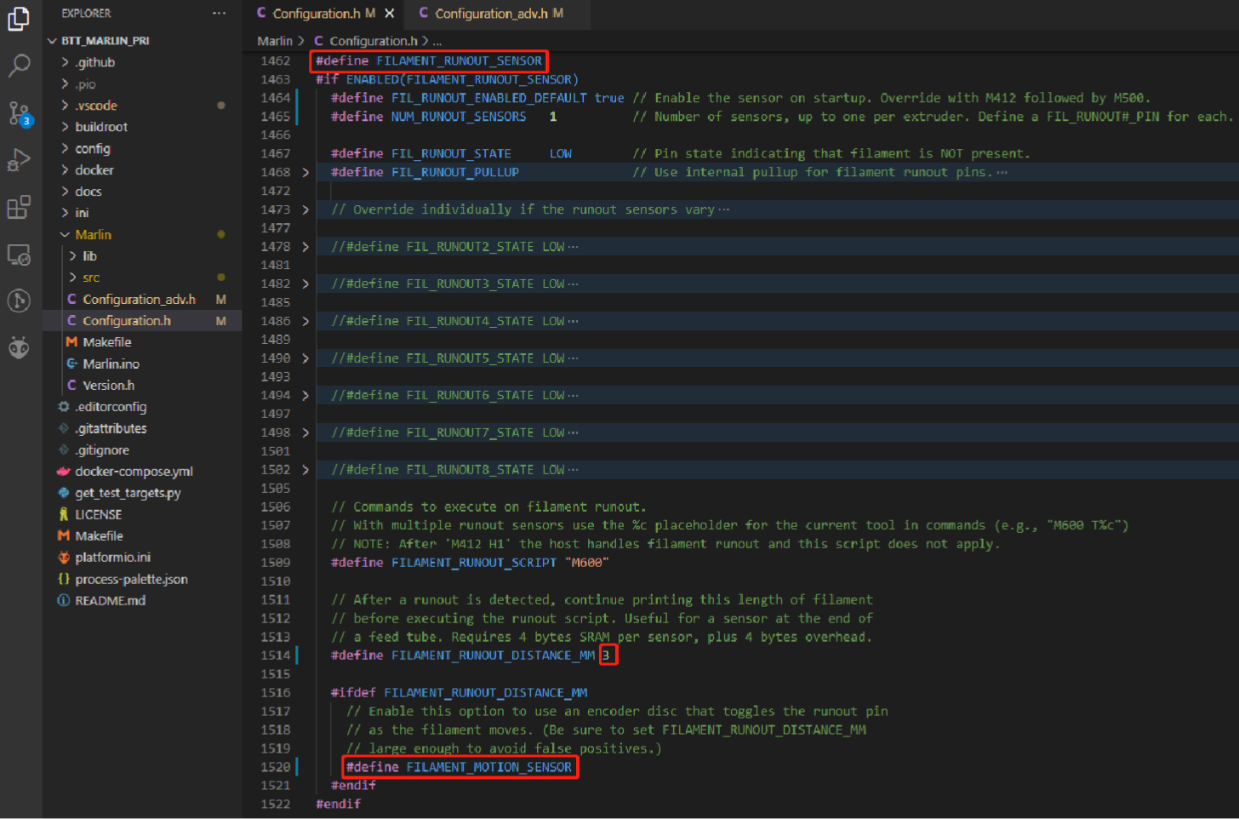The image size is (1239, 819).
Task: Collapse the Marlin folder in Explorer
Action: (66, 235)
